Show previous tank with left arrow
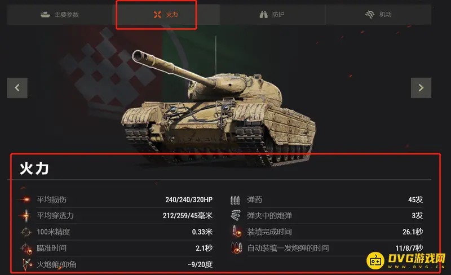 click(x=17, y=88)
